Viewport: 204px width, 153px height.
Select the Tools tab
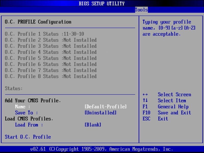[x=141, y=10]
